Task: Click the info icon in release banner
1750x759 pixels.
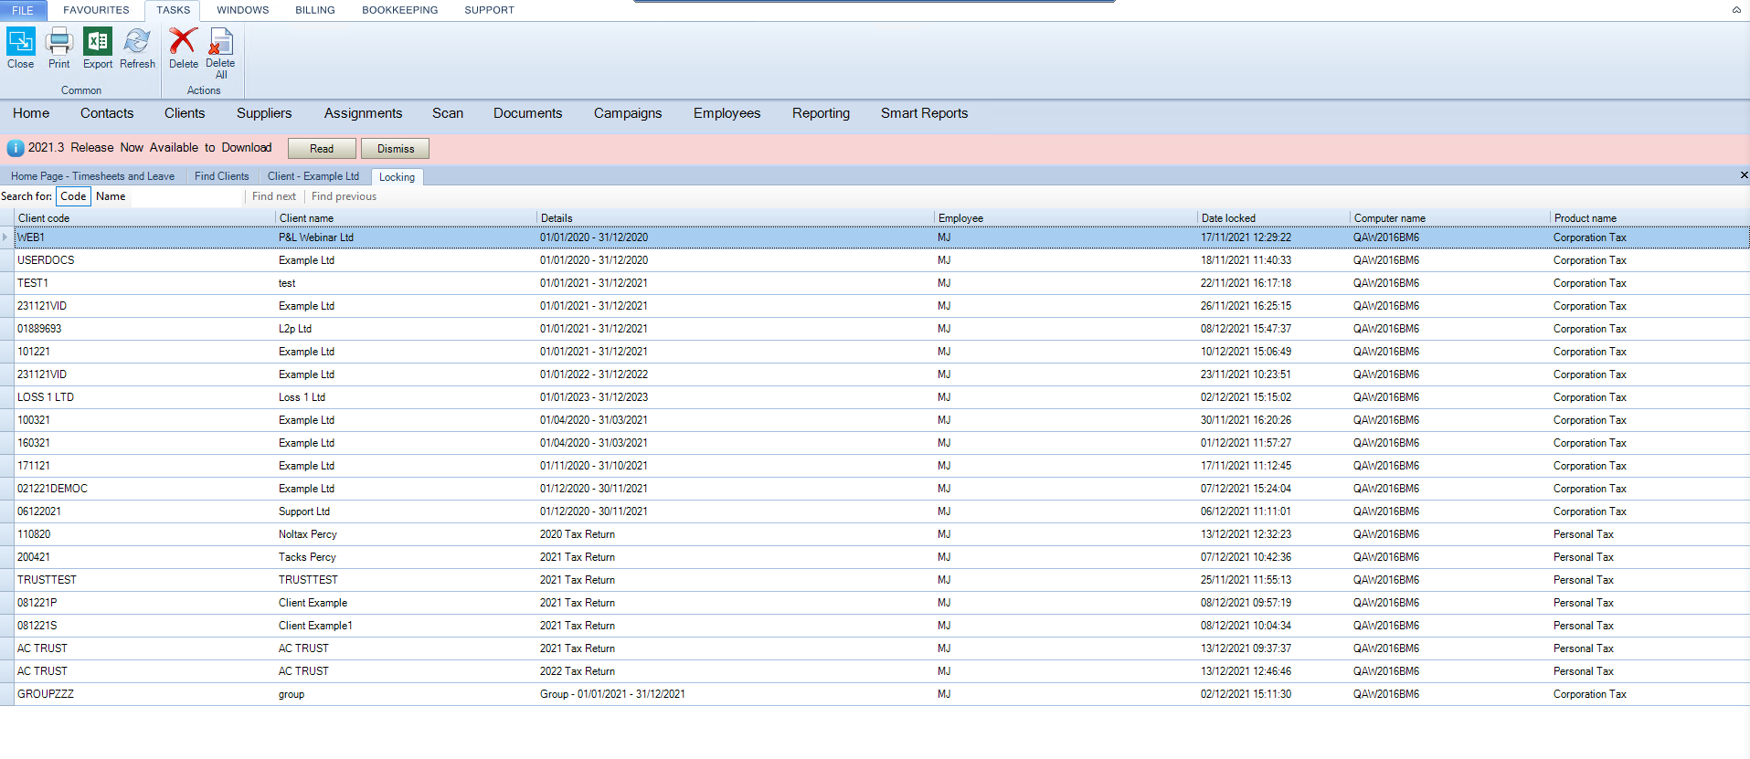Action: [x=16, y=148]
